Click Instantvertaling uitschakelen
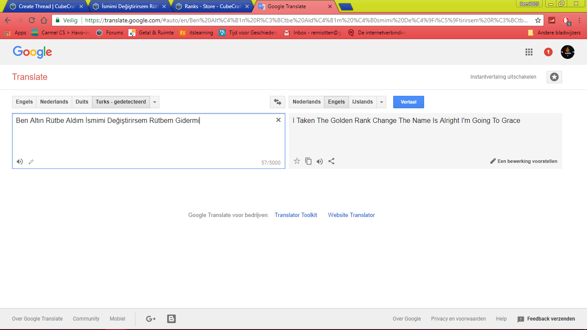 (x=503, y=77)
